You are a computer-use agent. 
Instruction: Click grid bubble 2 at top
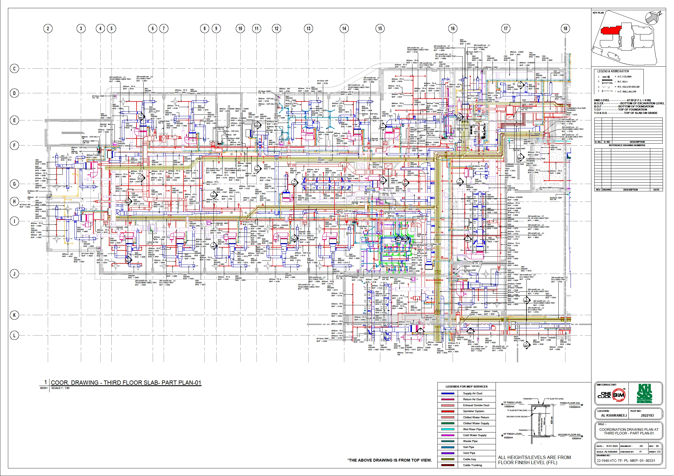pyautogui.click(x=48, y=29)
